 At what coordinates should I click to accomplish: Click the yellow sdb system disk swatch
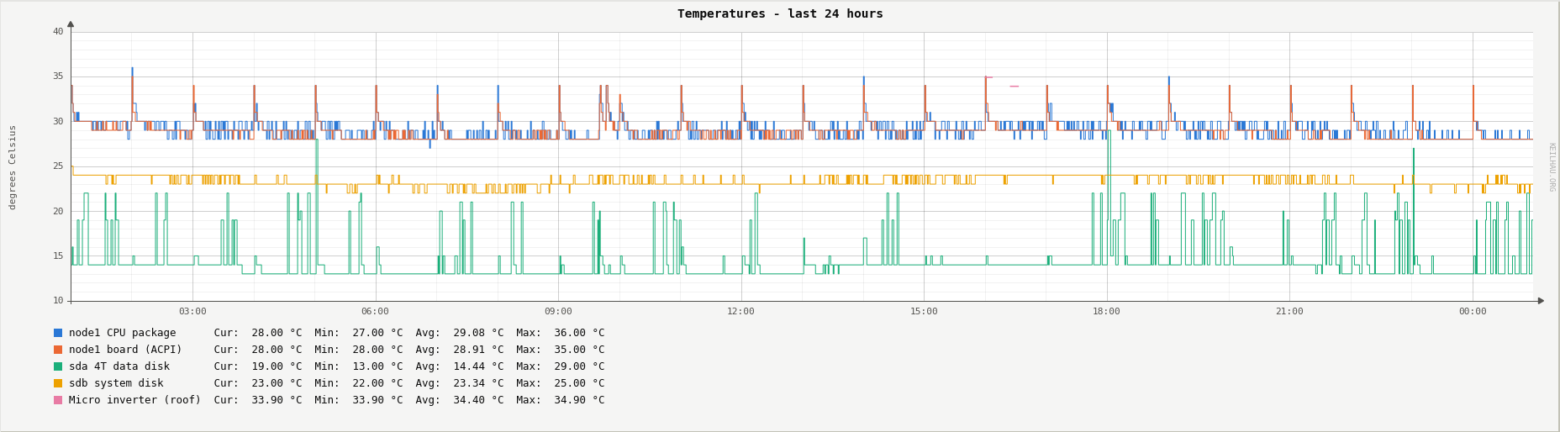click(58, 383)
